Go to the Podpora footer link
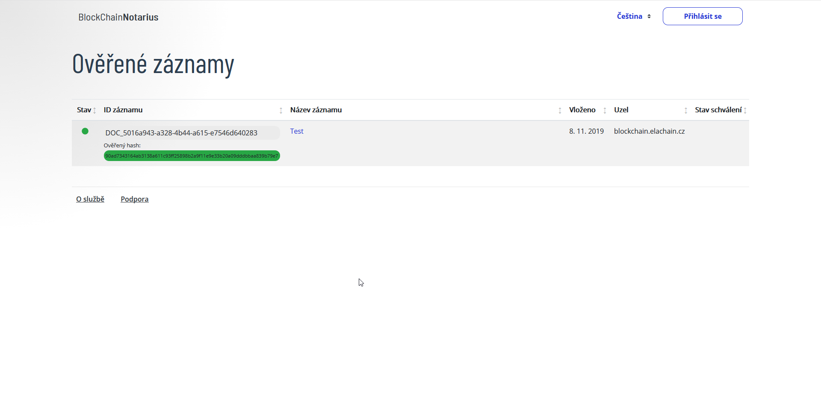The width and height of the screenshot is (821, 413). tap(135, 199)
